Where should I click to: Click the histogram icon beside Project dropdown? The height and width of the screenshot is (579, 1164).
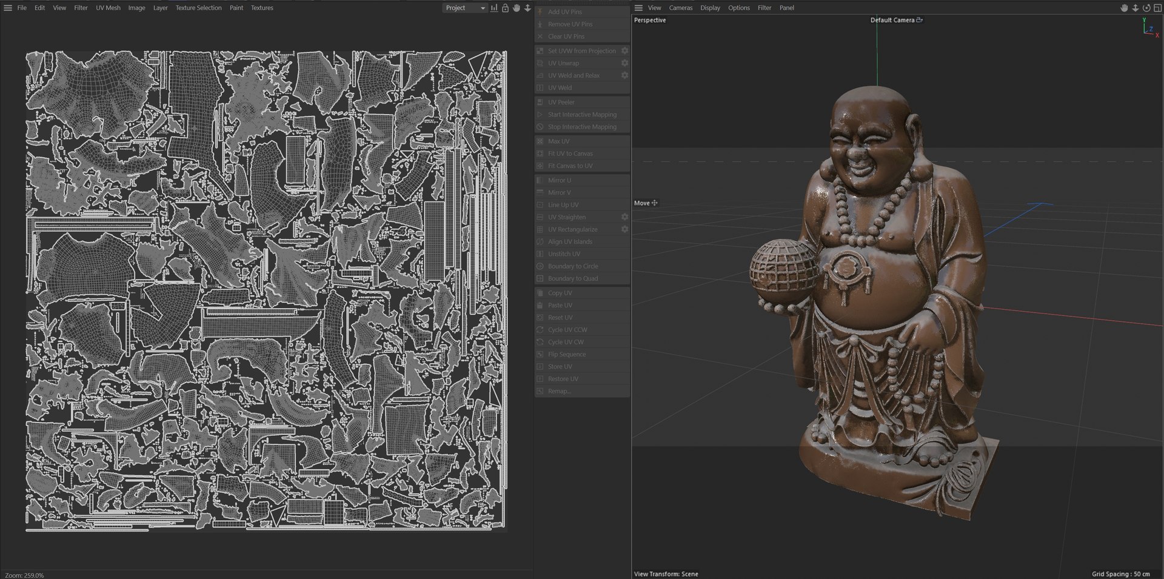[x=494, y=8]
